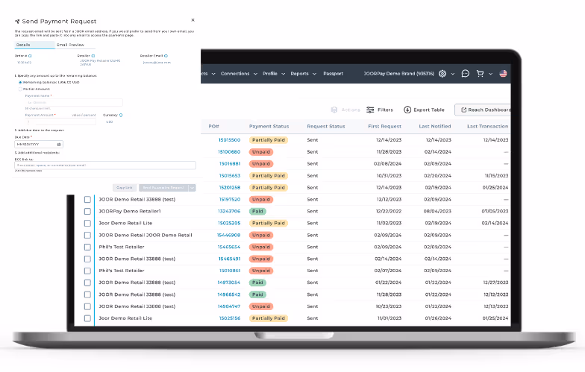The width and height of the screenshot is (585, 372).
Task: Open PO link 15016881
Action: click(x=230, y=164)
